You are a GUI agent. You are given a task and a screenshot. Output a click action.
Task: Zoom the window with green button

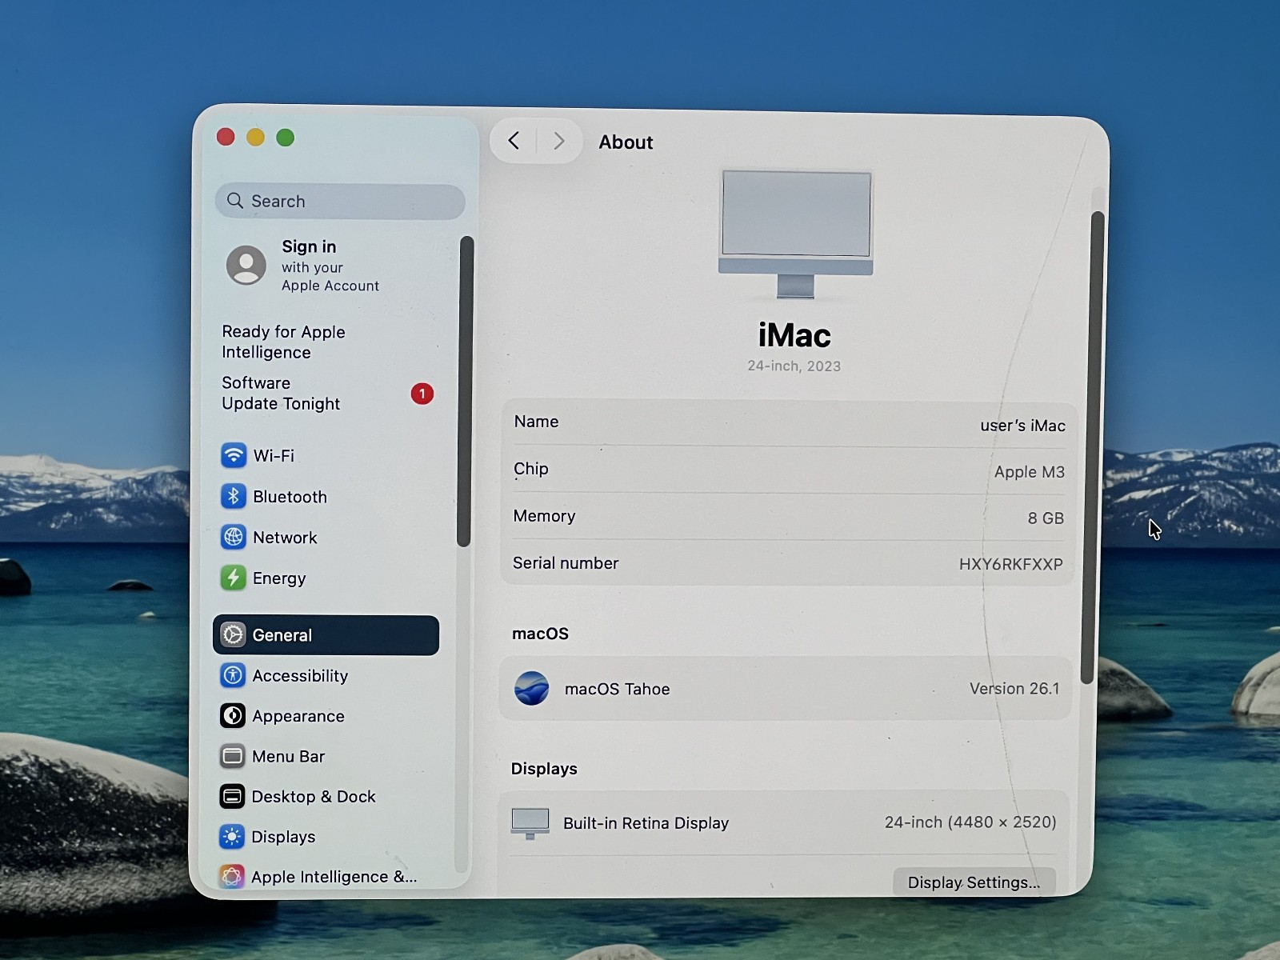[285, 138]
